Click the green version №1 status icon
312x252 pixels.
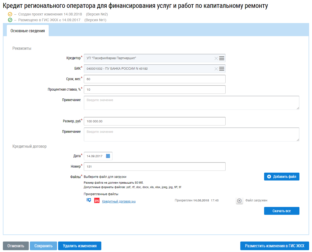pyautogui.click(x=10, y=20)
